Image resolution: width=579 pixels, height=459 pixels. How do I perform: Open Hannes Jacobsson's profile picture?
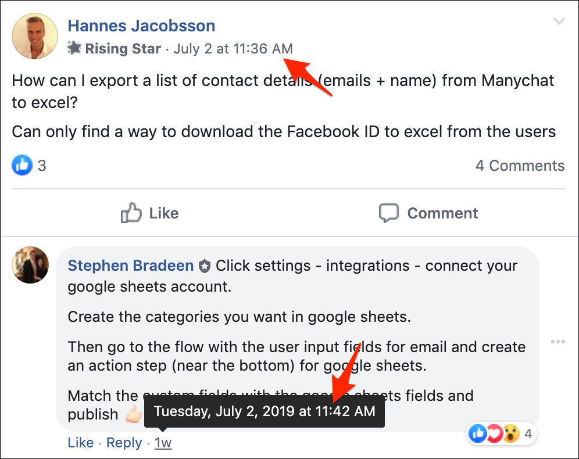(34, 36)
